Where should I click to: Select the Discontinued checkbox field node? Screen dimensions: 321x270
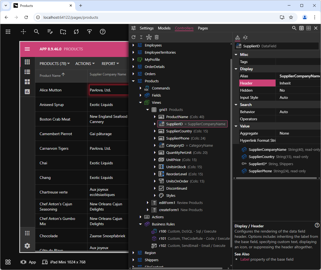point(176,189)
